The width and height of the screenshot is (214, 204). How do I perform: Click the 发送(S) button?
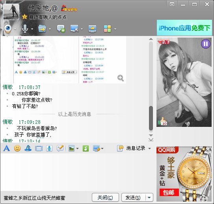click(x=133, y=197)
